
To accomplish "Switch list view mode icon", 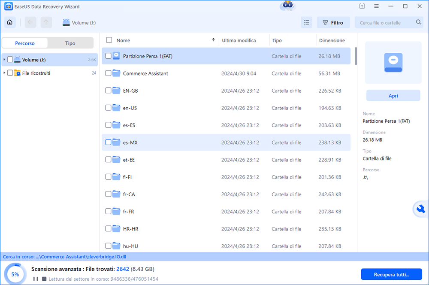I will tap(306, 22).
